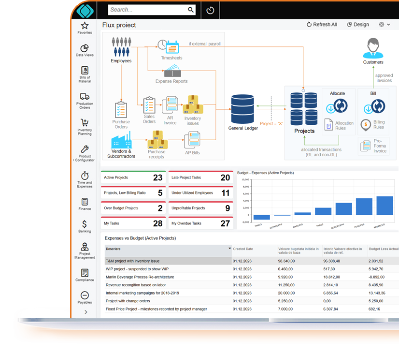
Task: Click the General Ledger database icon
Action: [242, 109]
